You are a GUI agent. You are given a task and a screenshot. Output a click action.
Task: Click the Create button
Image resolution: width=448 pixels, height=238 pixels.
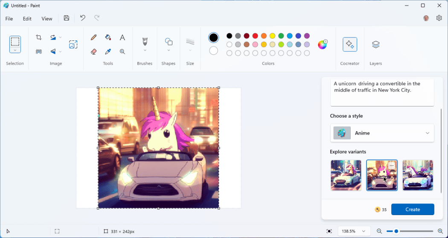tap(412, 209)
